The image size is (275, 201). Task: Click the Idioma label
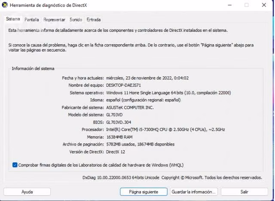point(97,100)
